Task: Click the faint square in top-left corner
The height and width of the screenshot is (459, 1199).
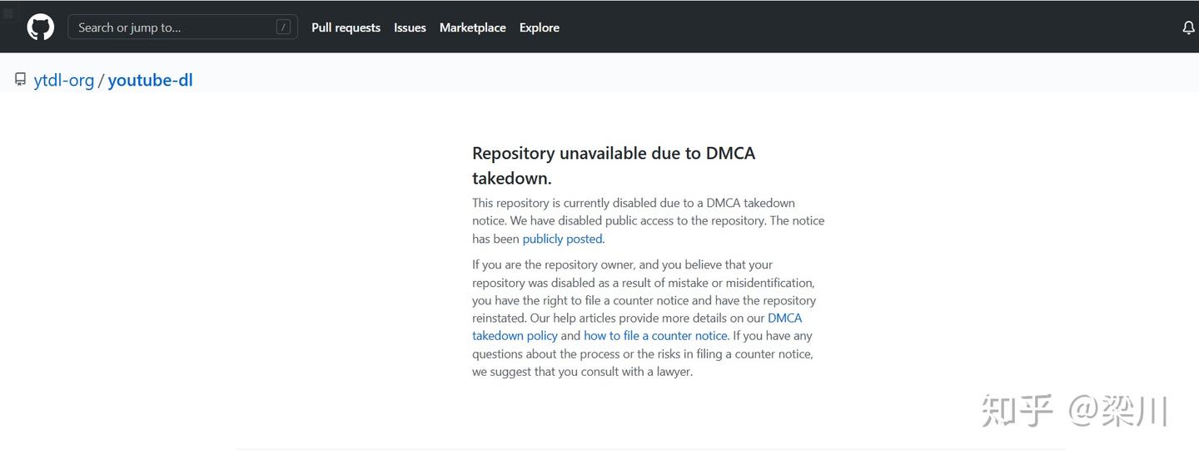Action: coord(8,13)
